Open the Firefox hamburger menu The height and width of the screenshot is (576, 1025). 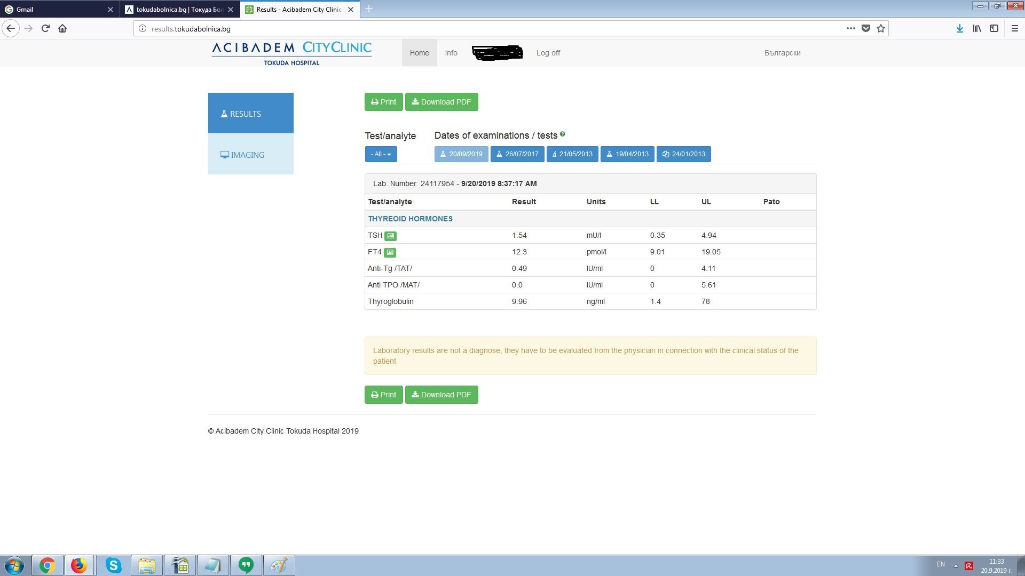pyautogui.click(x=1014, y=29)
